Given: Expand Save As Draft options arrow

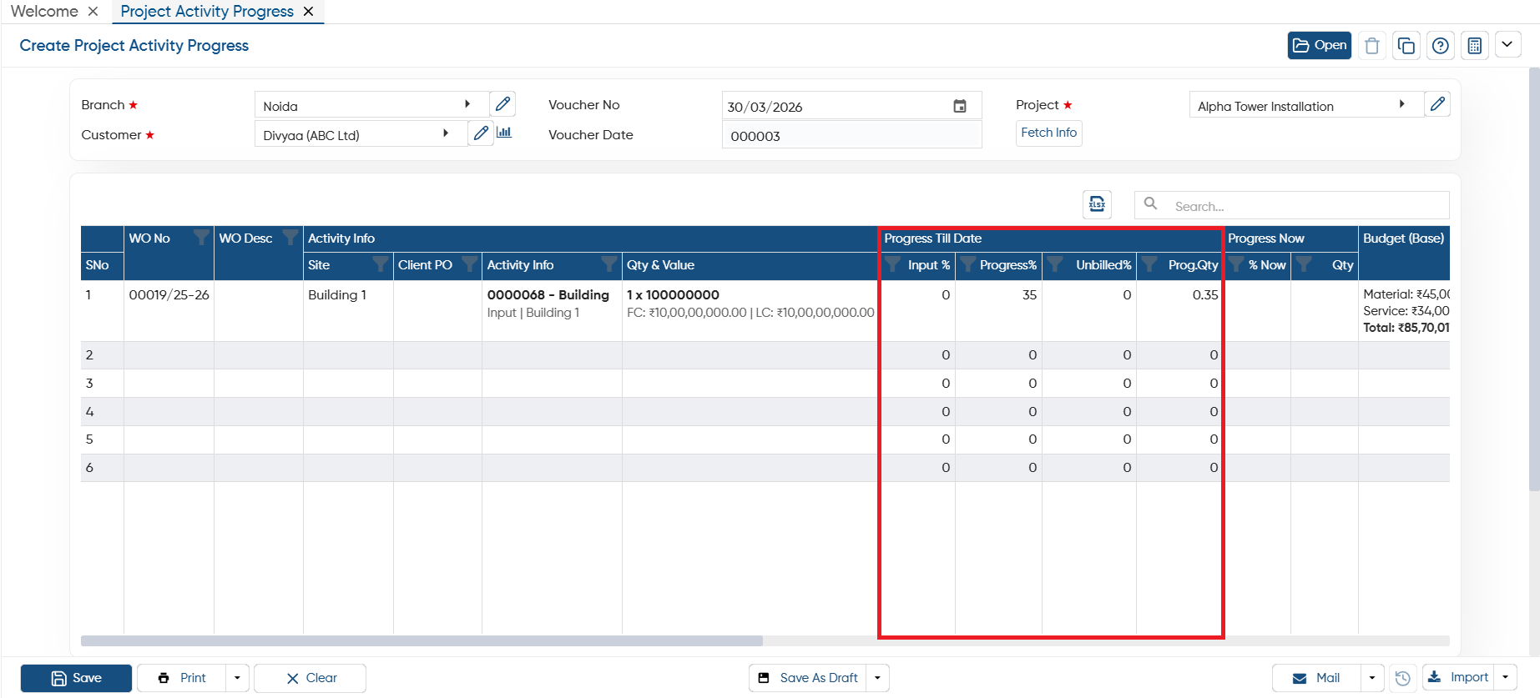Looking at the screenshot, I should (877, 678).
